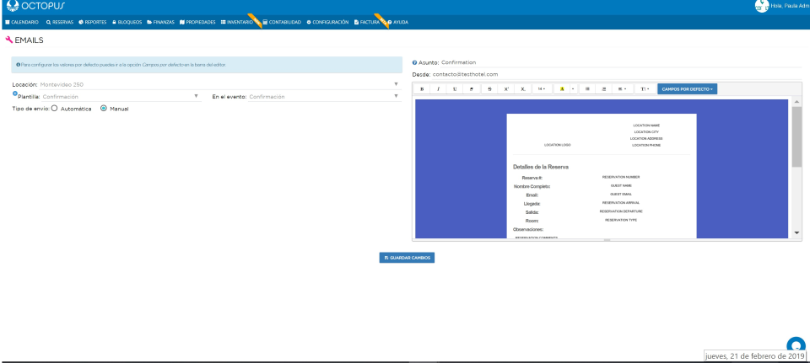Click the Guardar Cambios button
This screenshot has width=810, height=363.
pyautogui.click(x=407, y=257)
